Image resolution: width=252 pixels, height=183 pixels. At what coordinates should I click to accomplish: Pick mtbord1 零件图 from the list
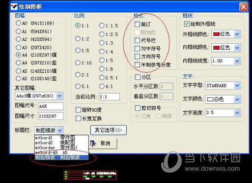coord(61,137)
